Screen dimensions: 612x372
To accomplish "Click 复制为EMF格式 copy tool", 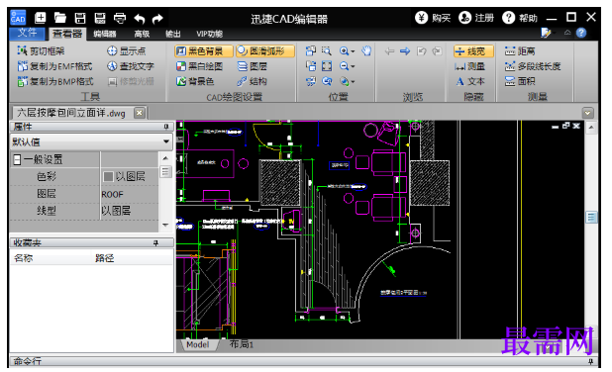I will [x=54, y=66].
